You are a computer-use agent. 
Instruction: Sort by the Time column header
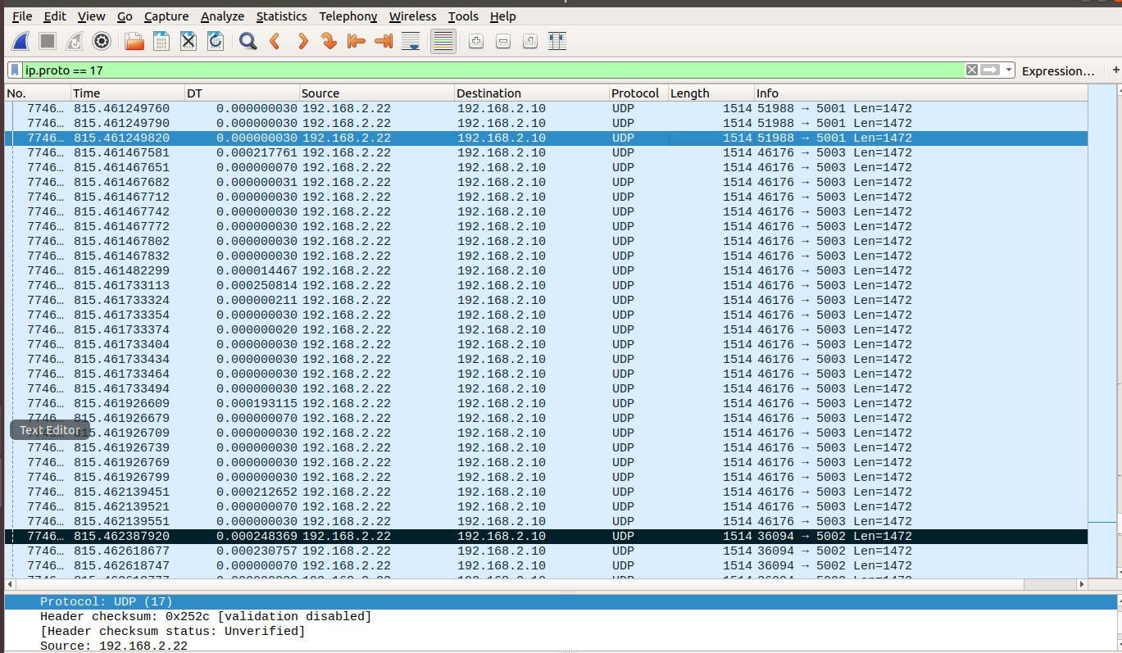coord(127,93)
